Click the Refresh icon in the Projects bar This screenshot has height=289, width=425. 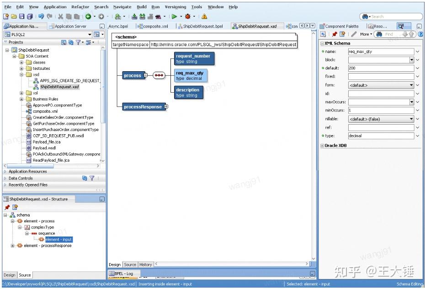[x=71, y=42]
